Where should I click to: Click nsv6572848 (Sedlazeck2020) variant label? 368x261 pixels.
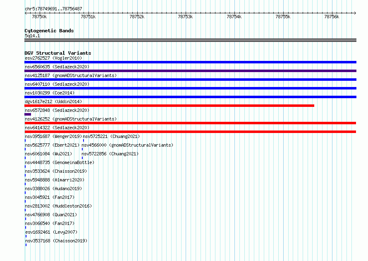[57, 110]
